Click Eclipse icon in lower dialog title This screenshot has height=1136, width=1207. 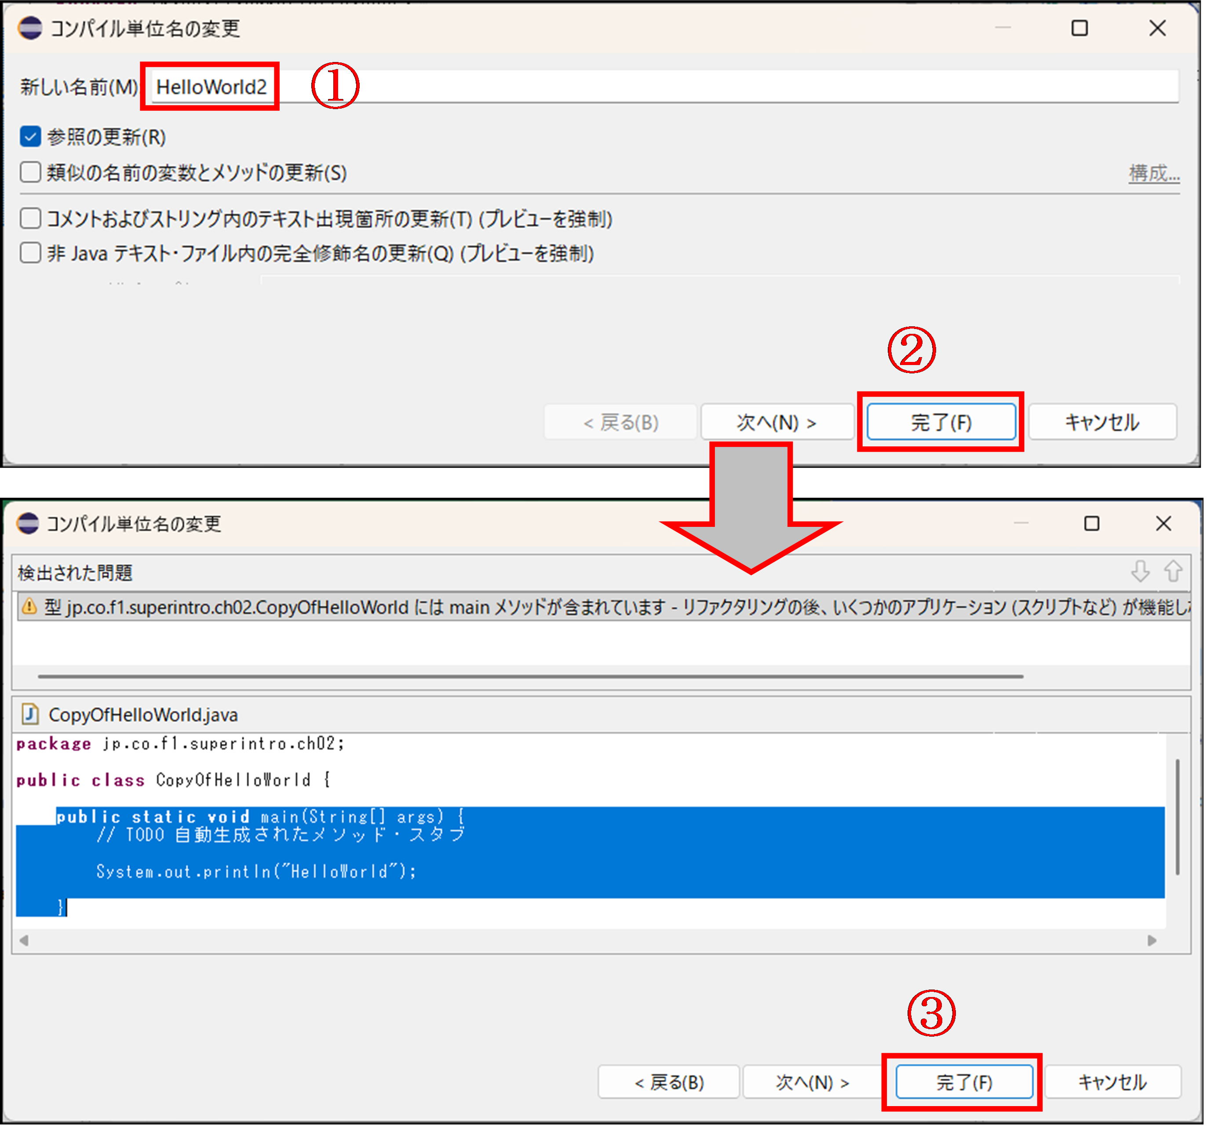click(28, 523)
